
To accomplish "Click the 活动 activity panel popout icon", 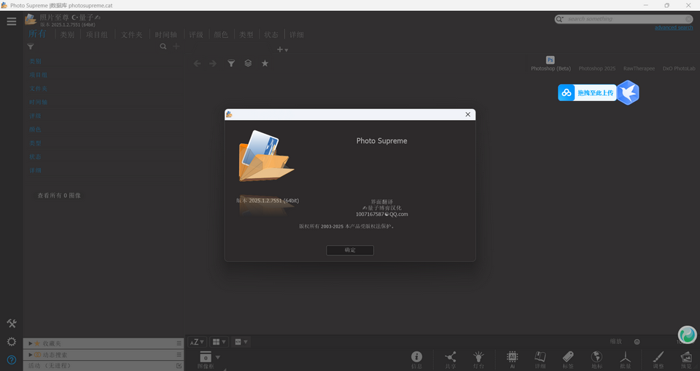I will pos(179,366).
